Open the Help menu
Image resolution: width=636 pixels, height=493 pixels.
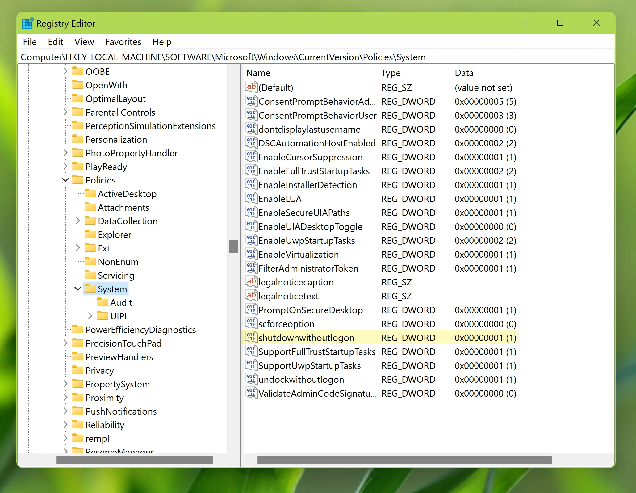(162, 42)
